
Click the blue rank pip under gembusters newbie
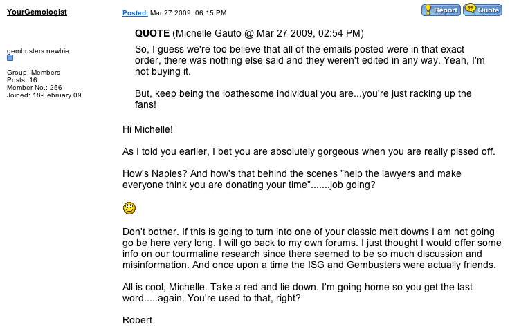(x=10, y=58)
